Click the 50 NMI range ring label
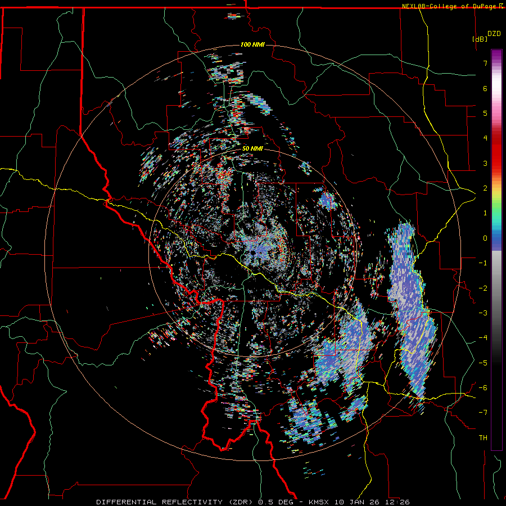The image size is (506, 506). coord(252,149)
